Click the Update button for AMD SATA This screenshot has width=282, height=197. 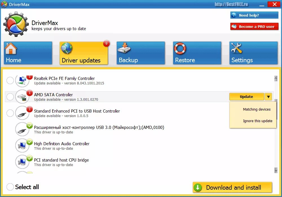coord(246,97)
